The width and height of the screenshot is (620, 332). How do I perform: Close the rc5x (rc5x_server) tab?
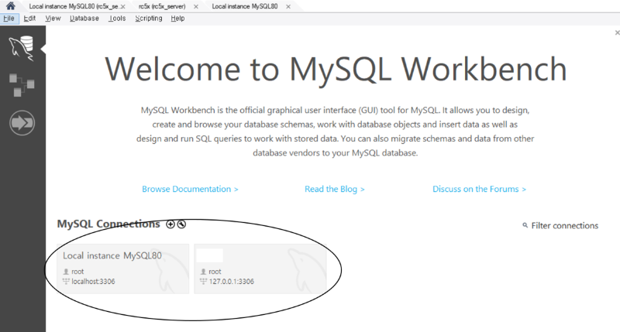point(195,6)
